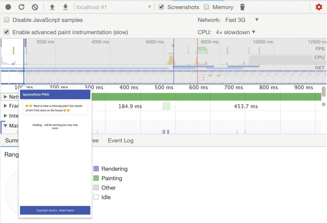Click the 8000 ms overview label
The height and width of the screenshot is (223, 327).
click(210, 42)
